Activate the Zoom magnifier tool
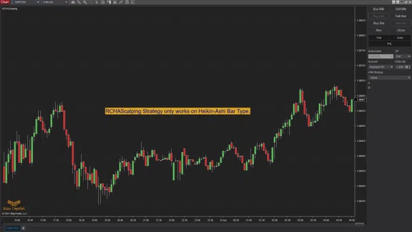412x232 pixels. [85, 2]
